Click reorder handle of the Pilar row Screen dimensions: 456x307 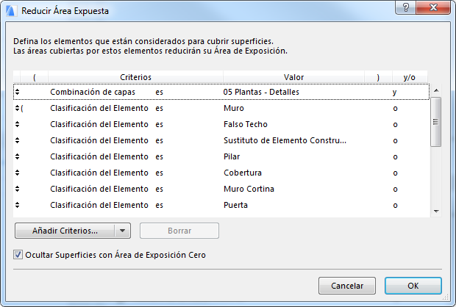click(x=17, y=156)
